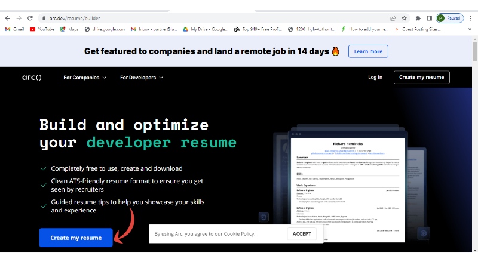Open the Gmail bookmark
This screenshot has height=268, width=478.
[x=14, y=29]
